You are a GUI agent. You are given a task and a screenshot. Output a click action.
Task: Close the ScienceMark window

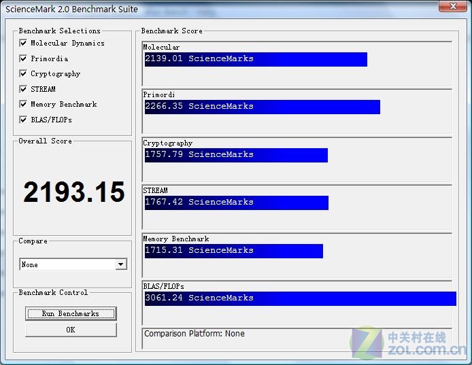coord(453,6)
